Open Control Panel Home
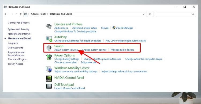The width and height of the screenshot is (201, 104). tap(18, 23)
